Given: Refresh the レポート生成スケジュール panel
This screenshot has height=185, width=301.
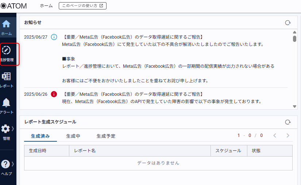Looking at the screenshot, I should point(288,122).
